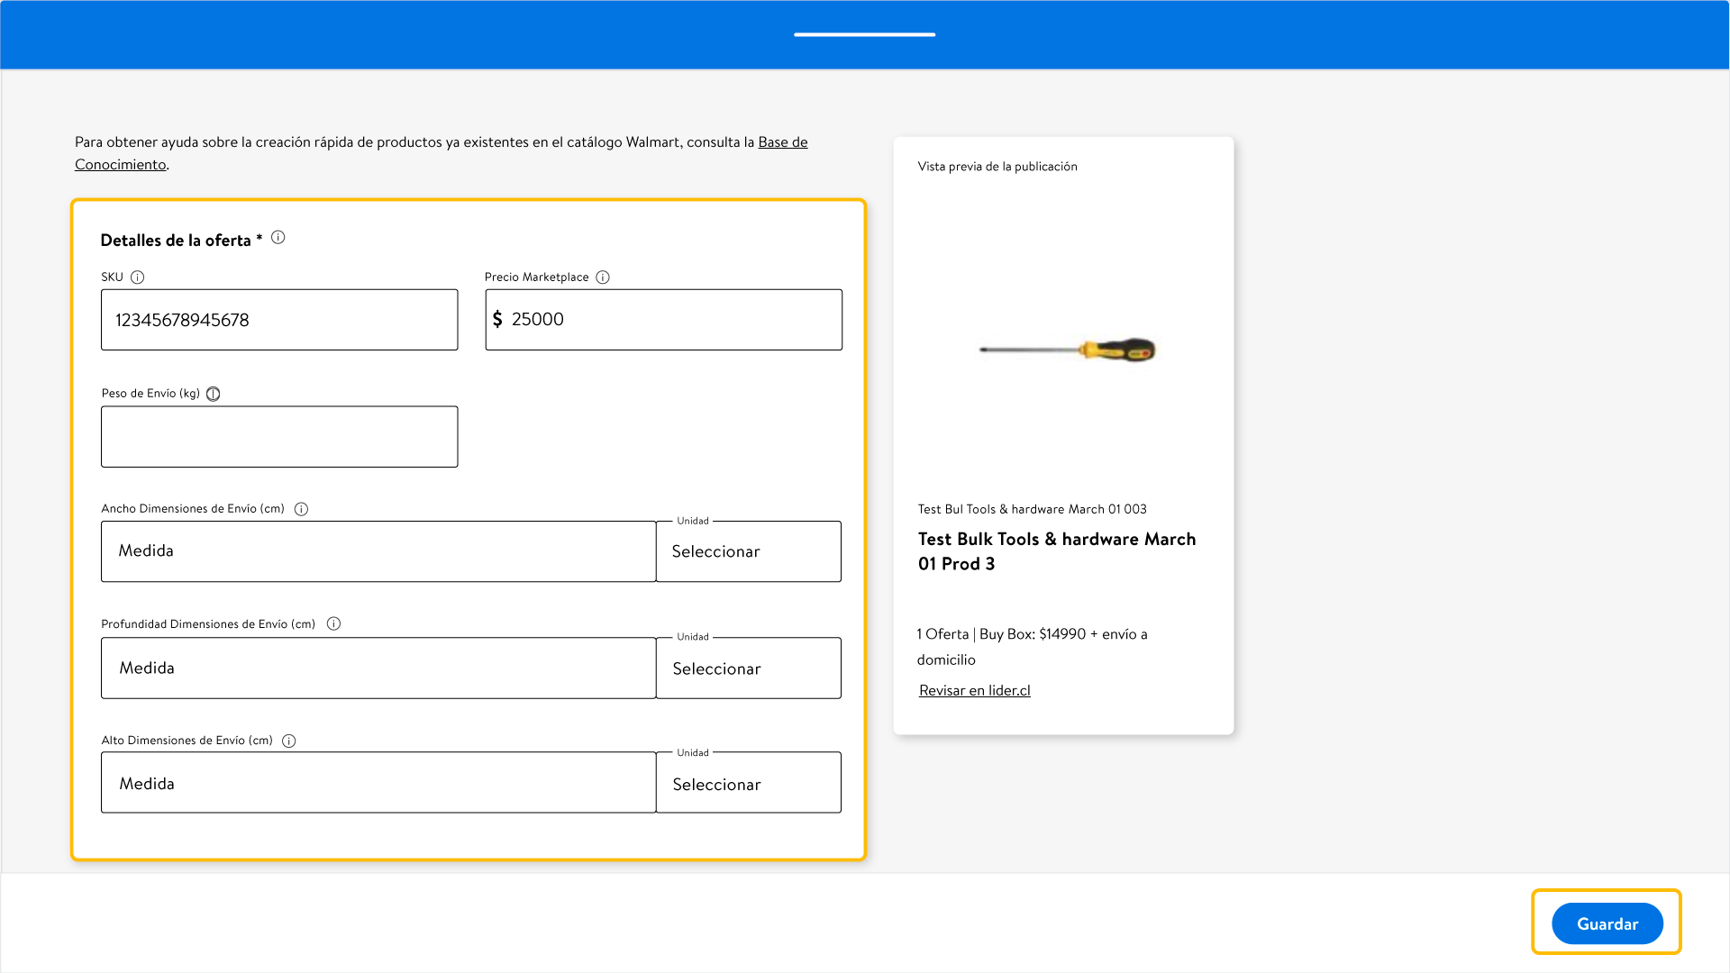Follow the Revisar en lider.cl link
This screenshot has width=1730, height=973.
[x=974, y=691]
